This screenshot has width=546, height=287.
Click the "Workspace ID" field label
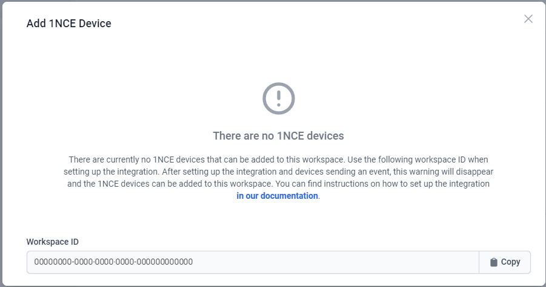point(53,242)
